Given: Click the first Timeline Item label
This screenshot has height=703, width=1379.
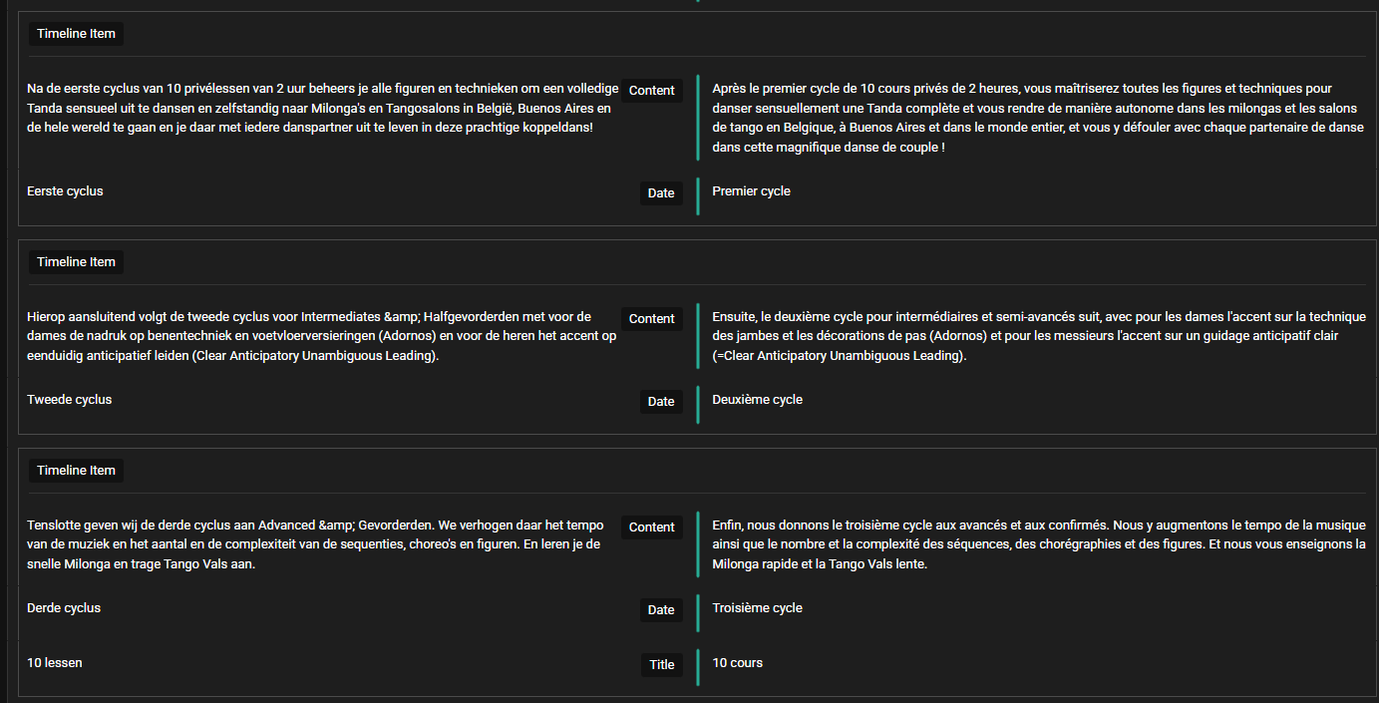Looking at the screenshot, I should tap(76, 34).
